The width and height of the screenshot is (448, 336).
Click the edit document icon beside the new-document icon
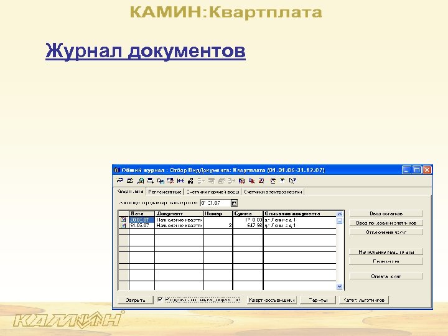(x=129, y=180)
